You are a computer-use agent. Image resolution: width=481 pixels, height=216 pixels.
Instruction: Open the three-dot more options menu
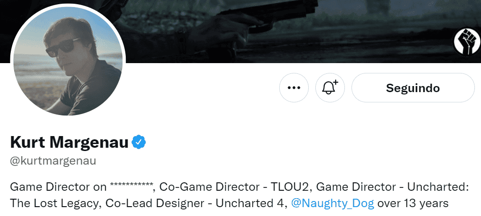(294, 88)
